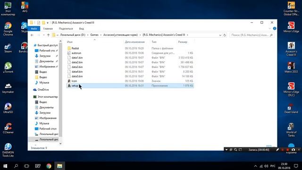Screen dimensions: 302x170
Task: Open the Explorer help icon
Action: click(275, 28)
